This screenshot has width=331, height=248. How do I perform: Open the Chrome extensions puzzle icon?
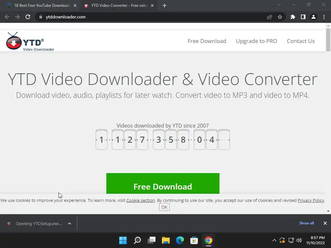293,17
